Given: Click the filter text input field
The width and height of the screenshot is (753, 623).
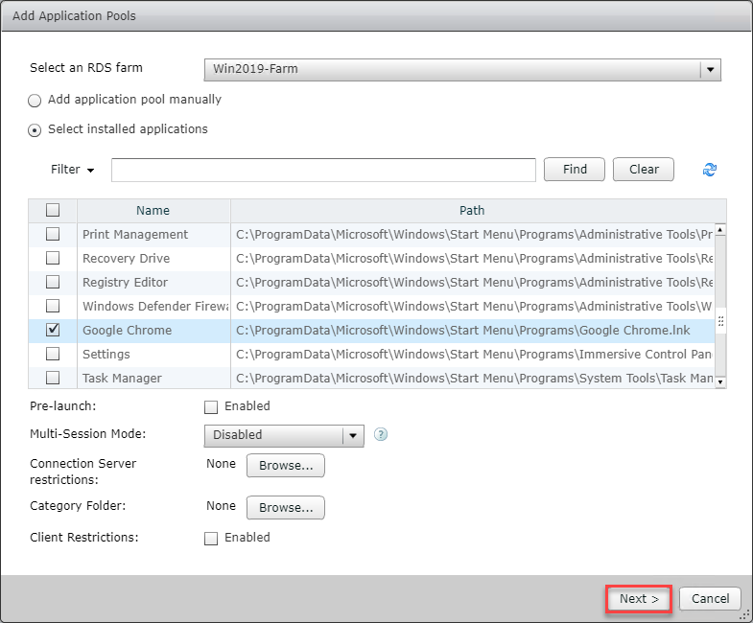Looking at the screenshot, I should click(x=323, y=170).
